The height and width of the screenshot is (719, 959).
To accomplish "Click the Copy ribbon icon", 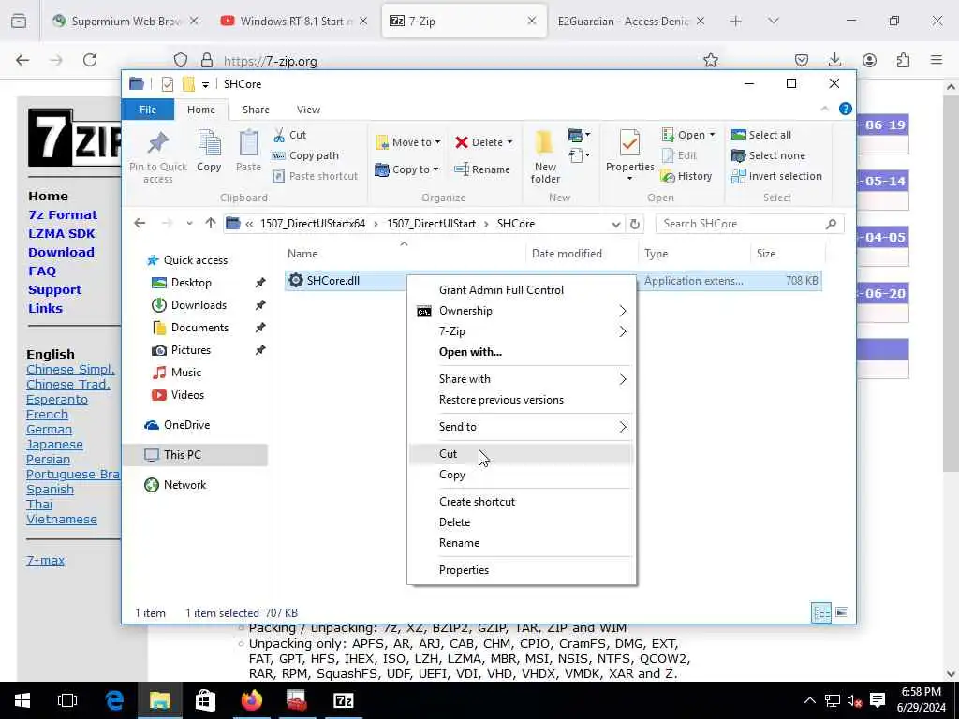I will 209,151.
